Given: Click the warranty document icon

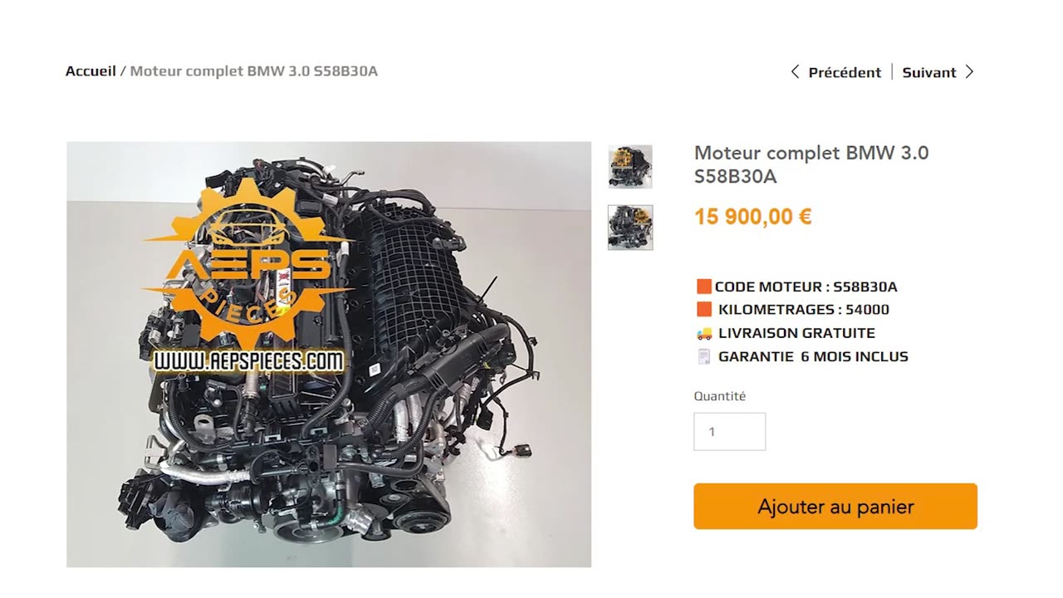Looking at the screenshot, I should click(704, 356).
